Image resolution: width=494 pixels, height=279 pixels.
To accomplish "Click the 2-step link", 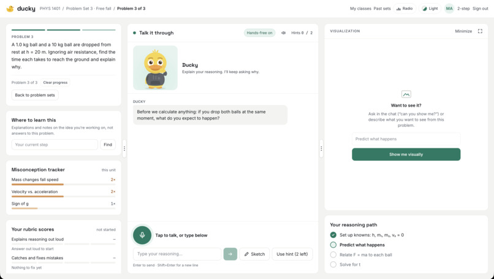I will coord(463,9).
